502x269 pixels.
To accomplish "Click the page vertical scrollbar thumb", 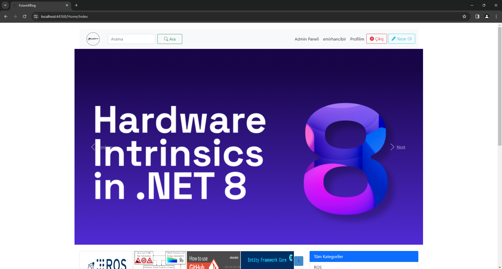I will tap(500, 86).
